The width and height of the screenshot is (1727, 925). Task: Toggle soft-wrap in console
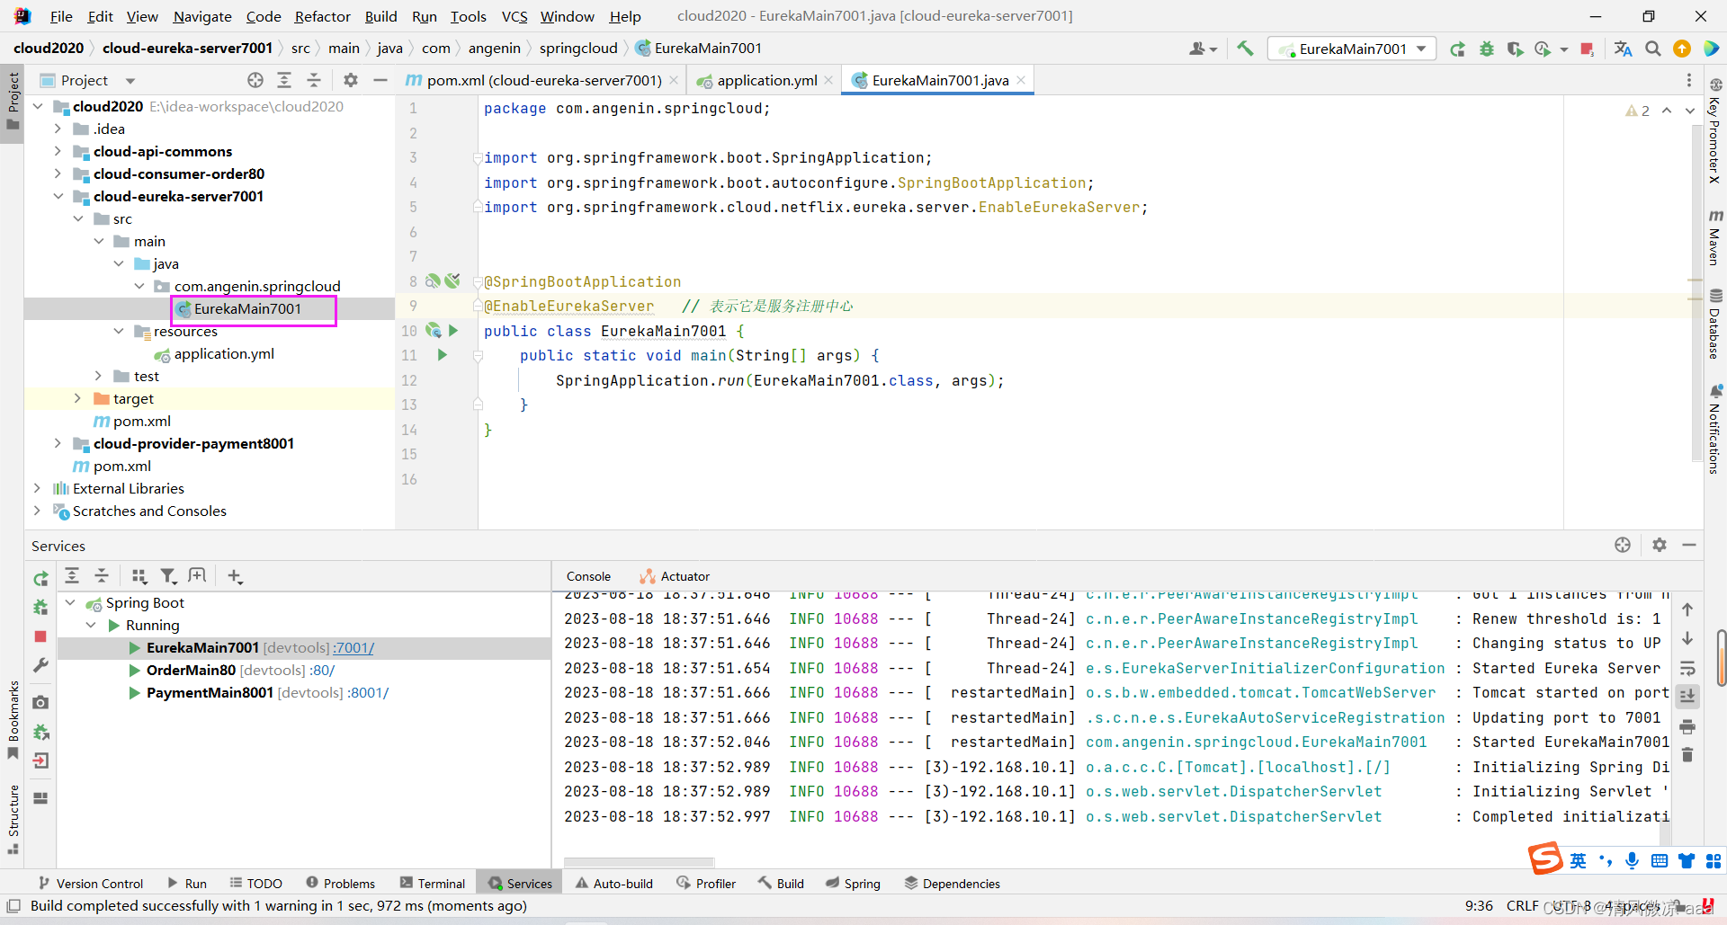(1687, 668)
